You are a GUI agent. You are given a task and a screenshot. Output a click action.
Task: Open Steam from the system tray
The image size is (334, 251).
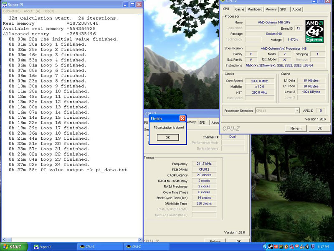(x=271, y=247)
